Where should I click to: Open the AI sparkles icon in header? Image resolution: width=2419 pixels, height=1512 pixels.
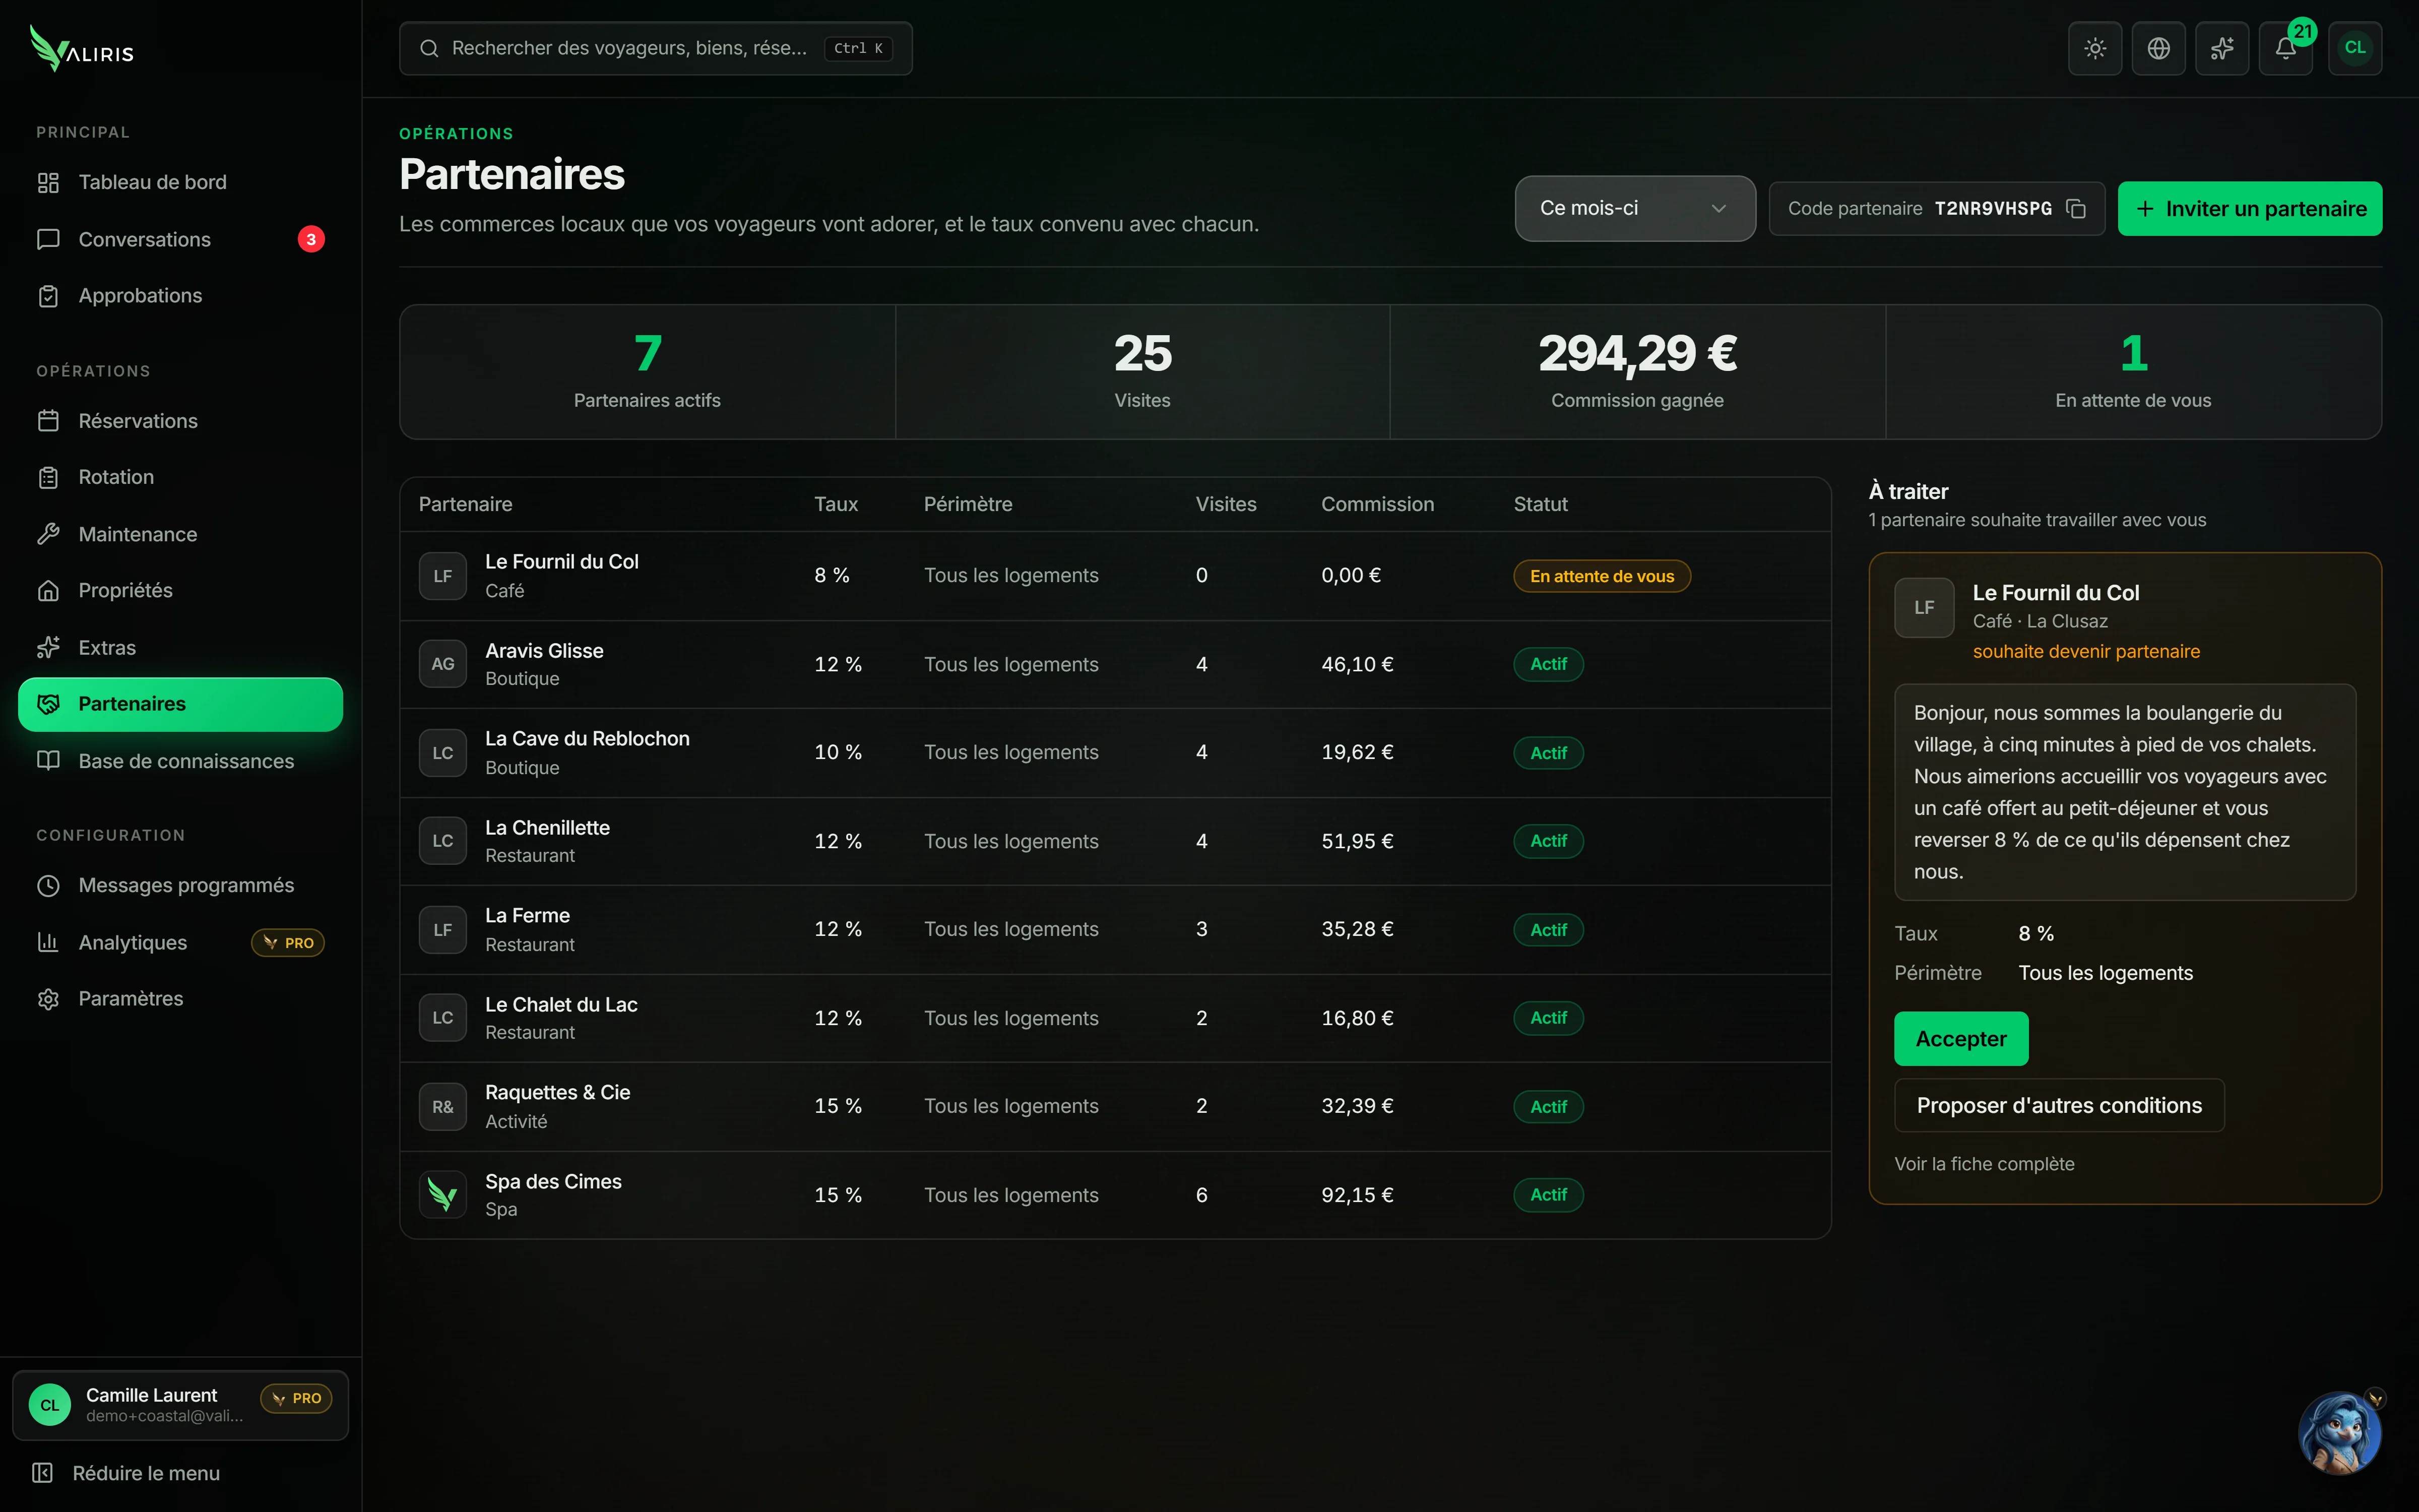click(x=2222, y=48)
